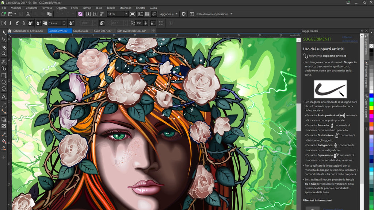
Task: Select the Ellipse tool
Action: [x=4, y=82]
